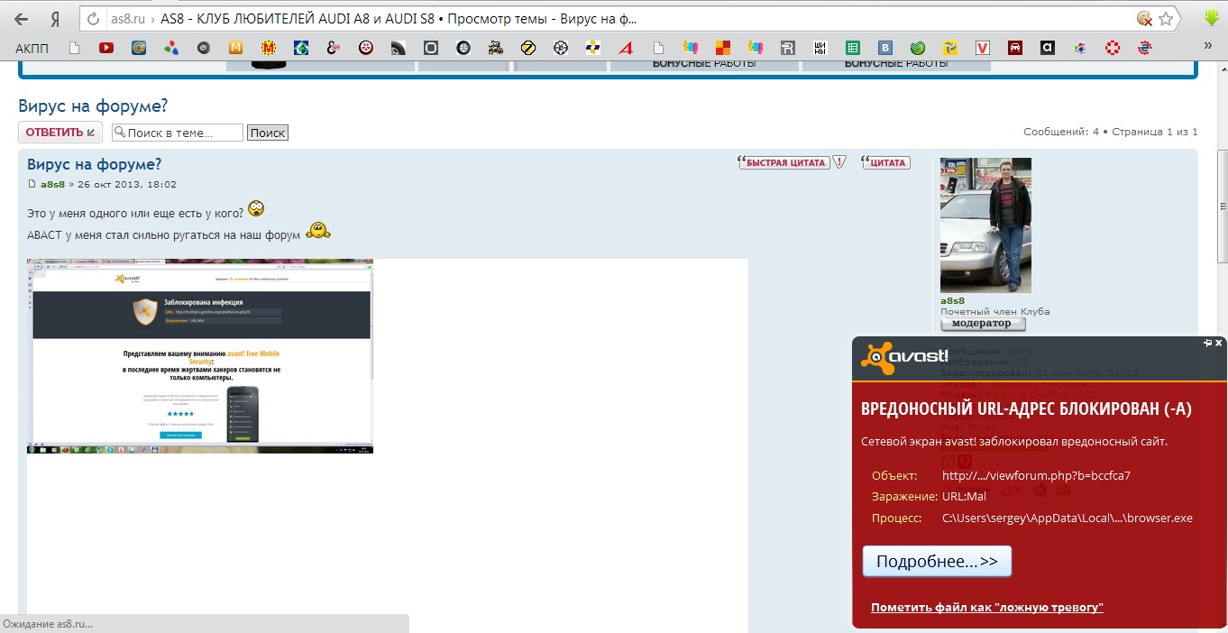
Task: Reload the page with the refresh icon
Action: (x=93, y=19)
